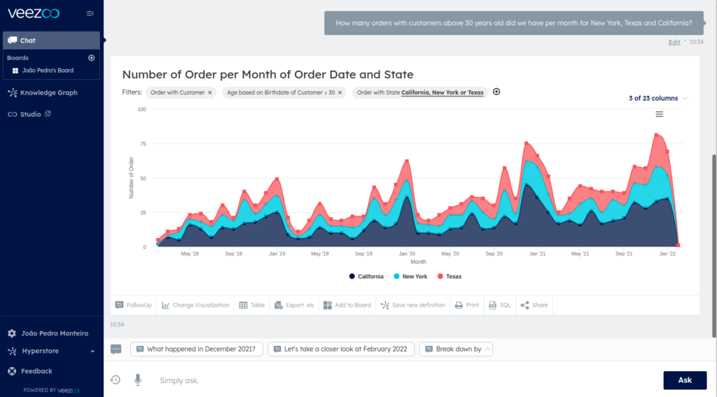Print the chart
The height and width of the screenshot is (397, 717).
coord(467,305)
